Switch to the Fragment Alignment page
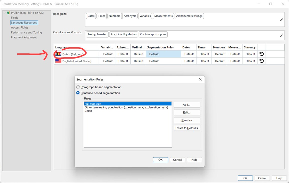The height and width of the screenshot is (183, 289). coord(24,37)
